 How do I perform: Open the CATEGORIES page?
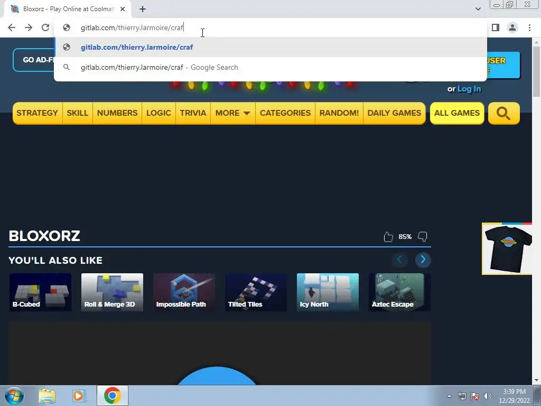point(285,113)
